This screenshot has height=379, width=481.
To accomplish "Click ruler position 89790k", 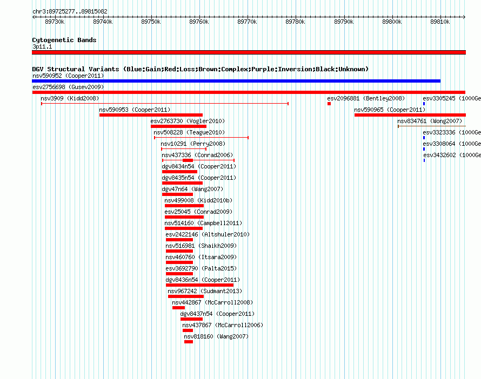I will 344,22.
